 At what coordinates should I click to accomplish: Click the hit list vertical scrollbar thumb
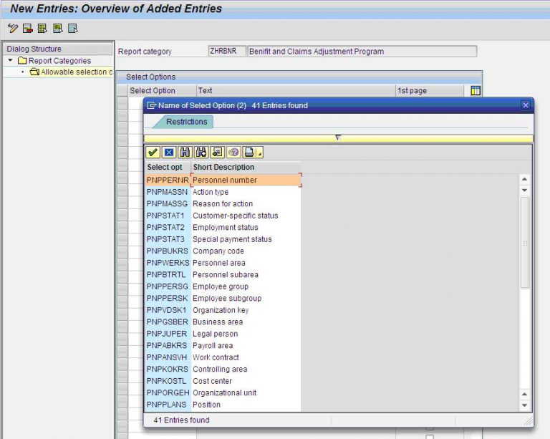point(525,243)
